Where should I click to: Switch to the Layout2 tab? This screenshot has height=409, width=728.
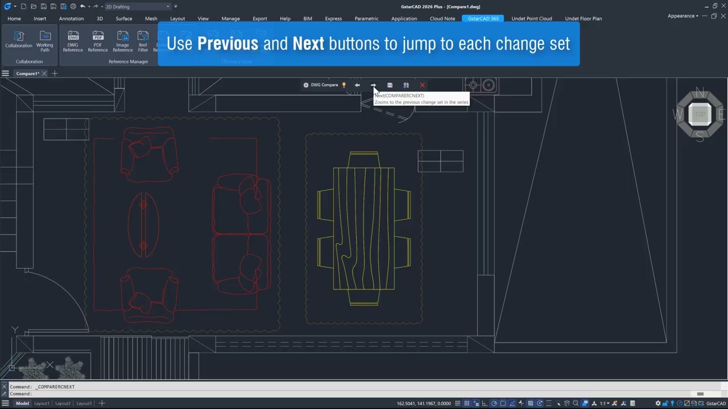63,403
